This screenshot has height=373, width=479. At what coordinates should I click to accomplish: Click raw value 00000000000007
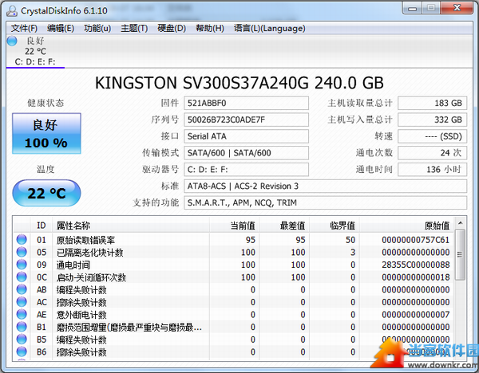(415, 315)
